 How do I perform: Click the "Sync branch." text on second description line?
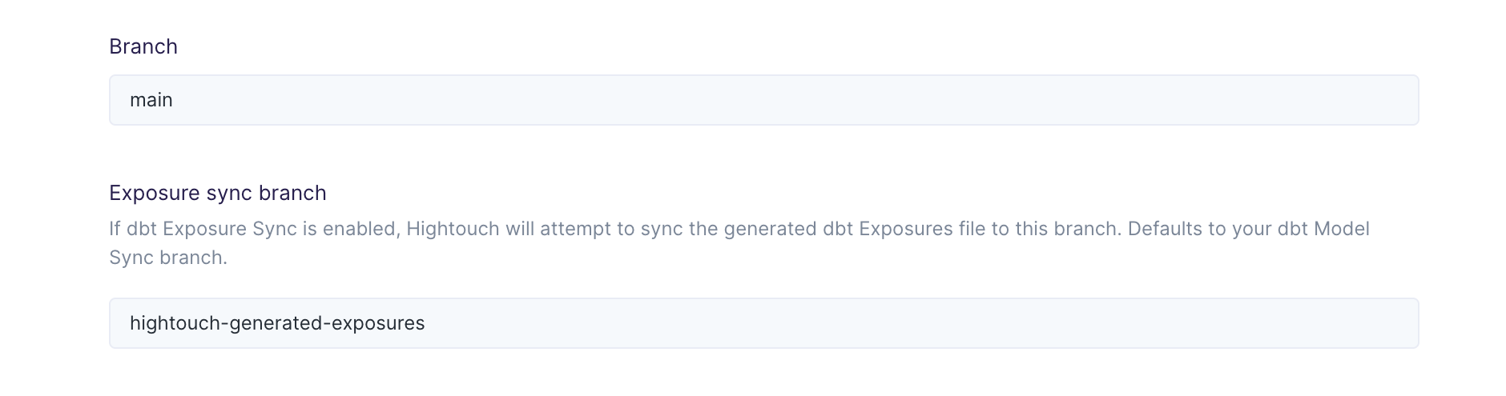168,258
